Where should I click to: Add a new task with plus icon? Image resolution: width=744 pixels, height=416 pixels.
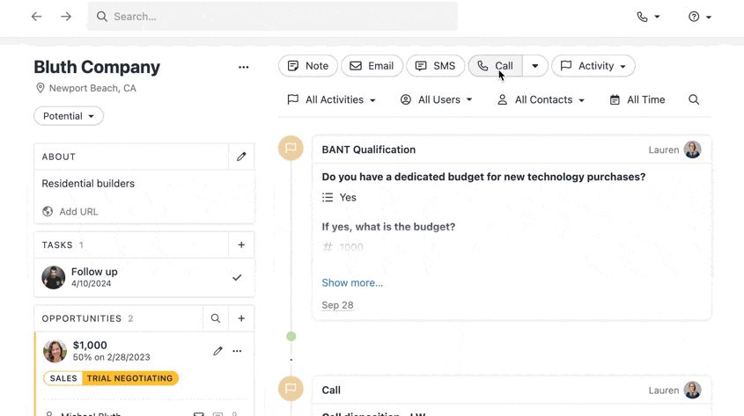[x=241, y=245]
